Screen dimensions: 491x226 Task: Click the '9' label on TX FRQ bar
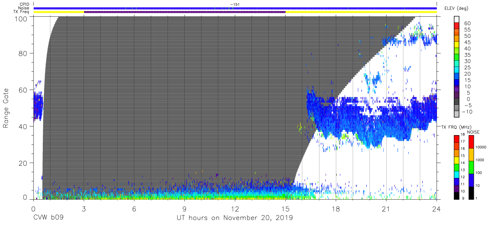pyautogui.click(x=462, y=198)
